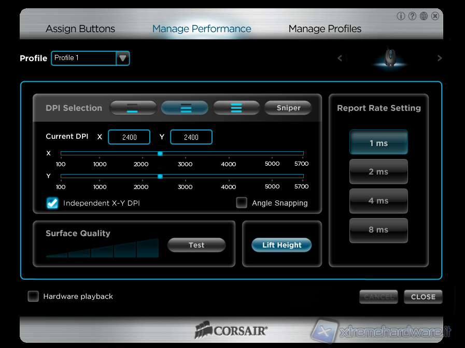
Task: Open help via the question mark icon
Action: point(412,16)
